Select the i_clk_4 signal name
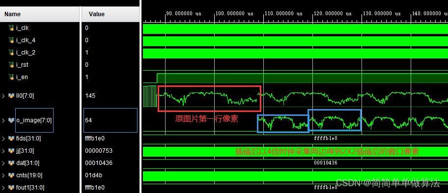The image size is (448, 193). pos(26,40)
